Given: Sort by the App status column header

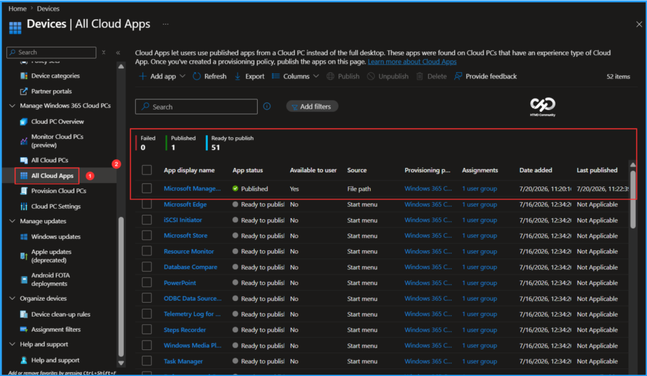Looking at the screenshot, I should (248, 170).
